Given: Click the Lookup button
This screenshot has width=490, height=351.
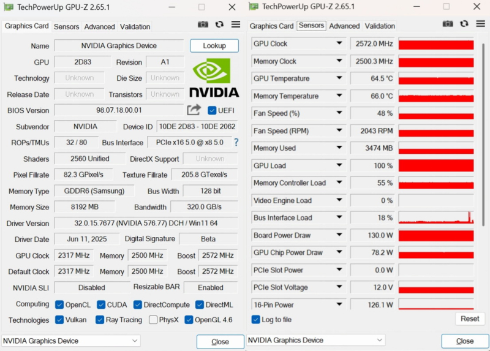Looking at the screenshot, I should (214, 45).
